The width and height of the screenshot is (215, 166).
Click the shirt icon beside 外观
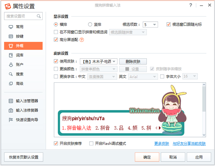(x=11, y=46)
